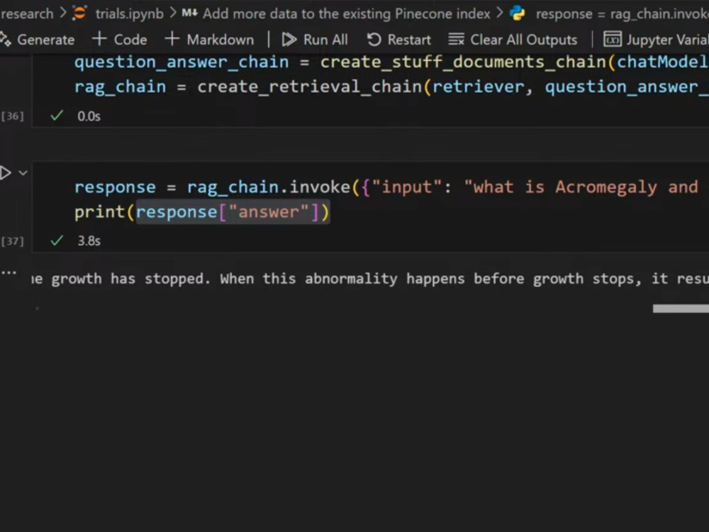Viewport: 709px width, 532px height.
Task: Click the green checkmark of cell 36
Action: [57, 116]
